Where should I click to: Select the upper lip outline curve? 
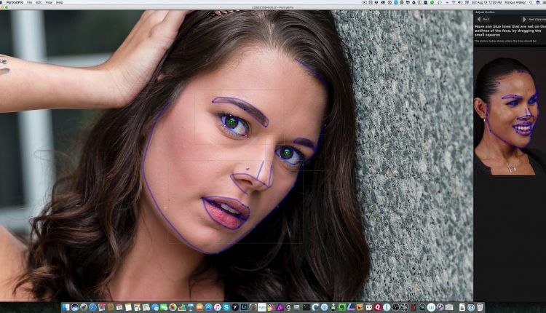pyautogui.click(x=226, y=200)
